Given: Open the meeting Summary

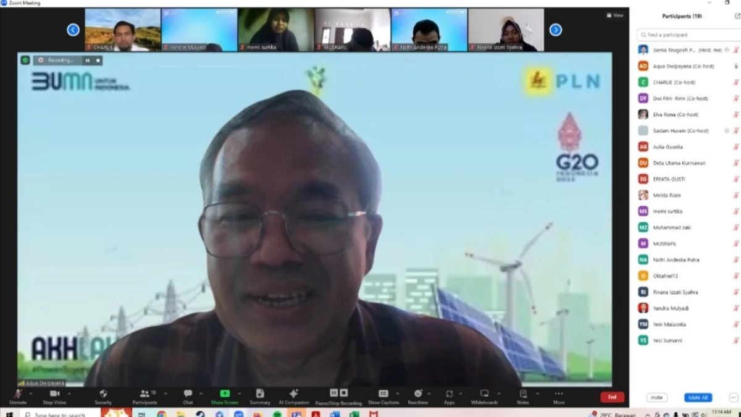Looking at the screenshot, I should point(260,397).
